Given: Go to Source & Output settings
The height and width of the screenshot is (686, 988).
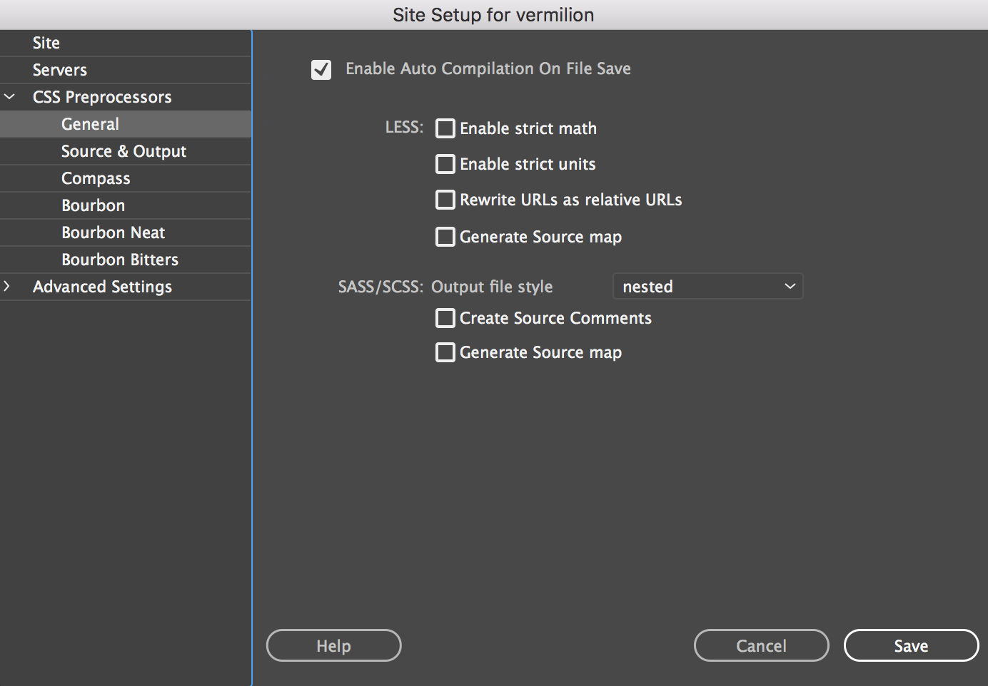Looking at the screenshot, I should coord(123,150).
